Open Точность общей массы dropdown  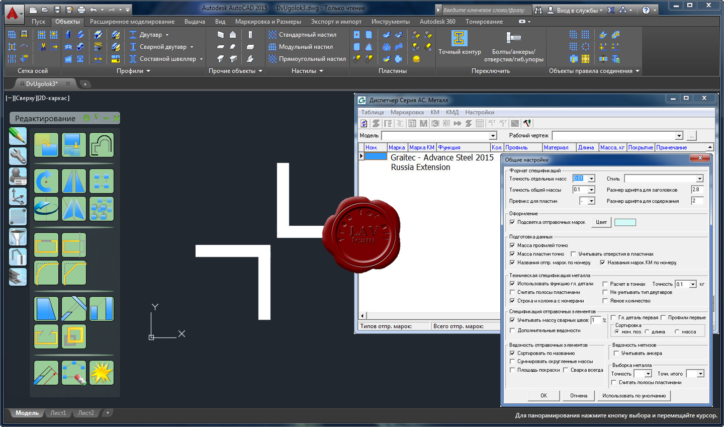[591, 190]
